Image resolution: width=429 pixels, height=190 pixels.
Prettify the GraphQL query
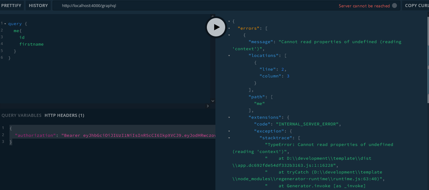coord(11,6)
